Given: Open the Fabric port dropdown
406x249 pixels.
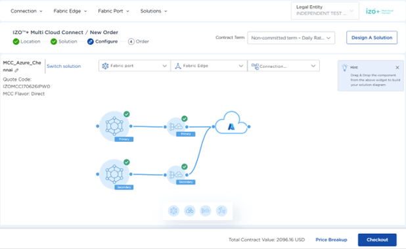Looking at the screenshot, I should 135,66.
